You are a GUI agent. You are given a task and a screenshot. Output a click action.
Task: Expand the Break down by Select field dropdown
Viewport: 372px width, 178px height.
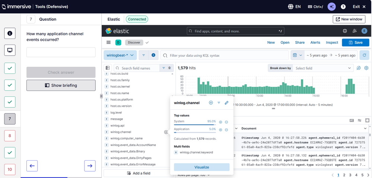pyautogui.click(x=322, y=68)
